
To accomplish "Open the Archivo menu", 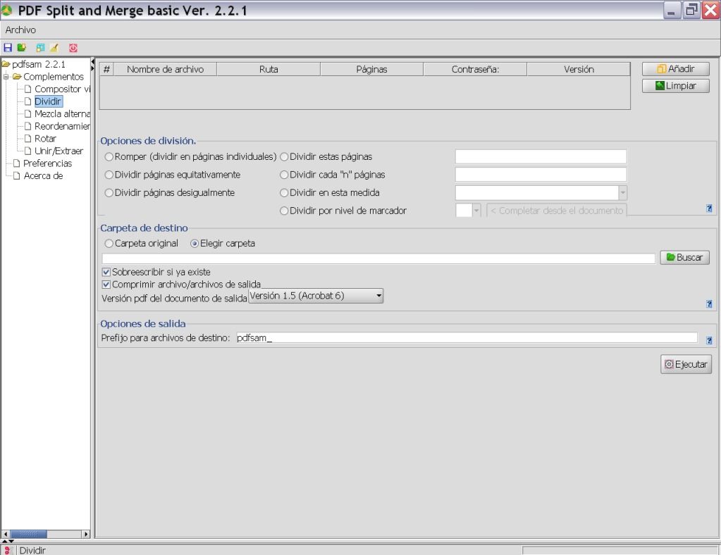I will (20, 30).
